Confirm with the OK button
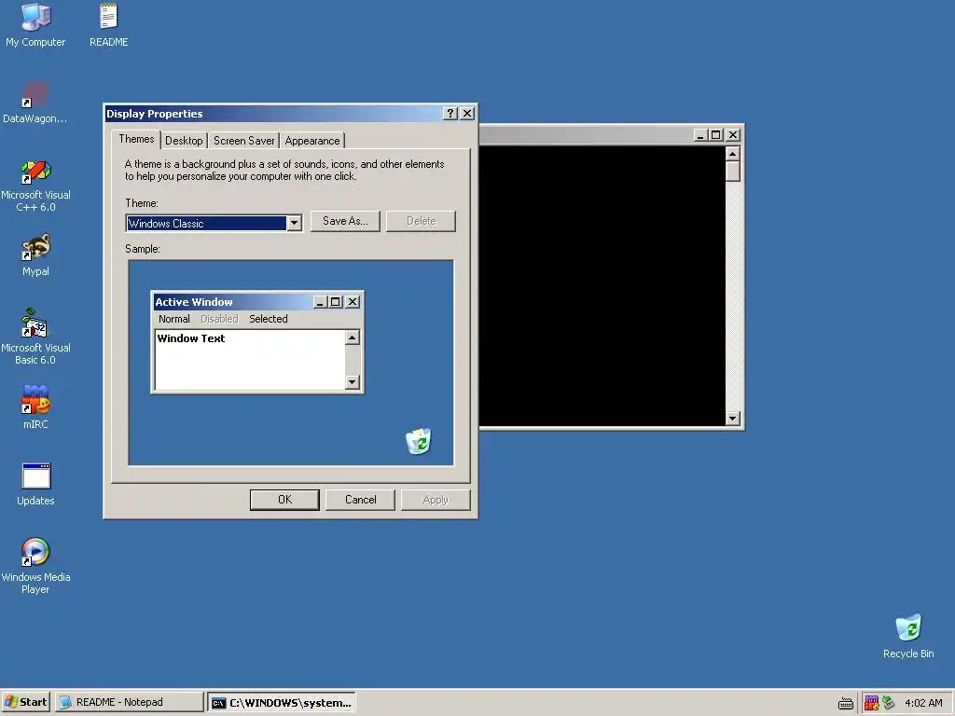 pos(284,500)
